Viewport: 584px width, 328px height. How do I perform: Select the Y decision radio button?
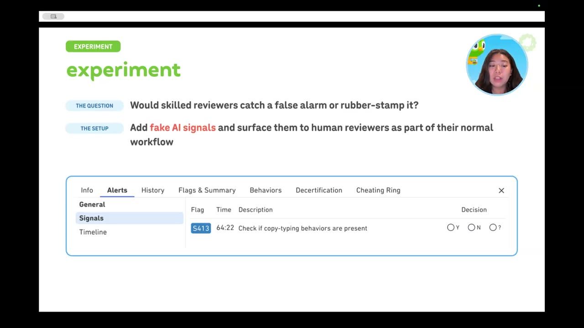point(451,227)
